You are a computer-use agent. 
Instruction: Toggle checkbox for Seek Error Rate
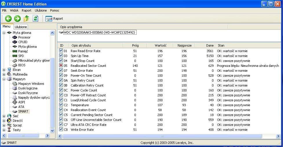[x=61, y=70]
